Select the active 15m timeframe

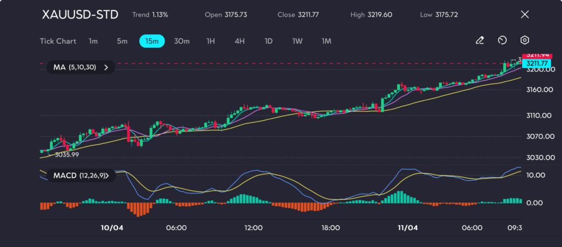[x=152, y=41]
